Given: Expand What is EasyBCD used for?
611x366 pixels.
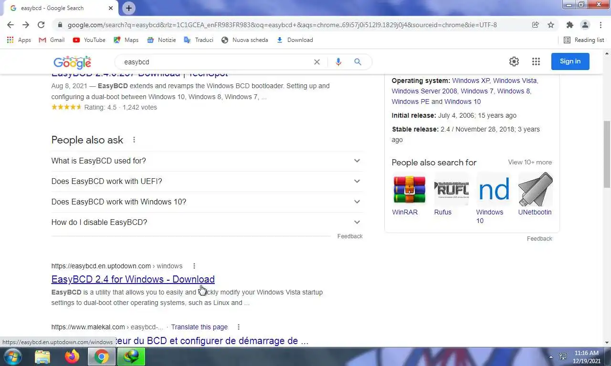Looking at the screenshot, I should coord(206,161).
